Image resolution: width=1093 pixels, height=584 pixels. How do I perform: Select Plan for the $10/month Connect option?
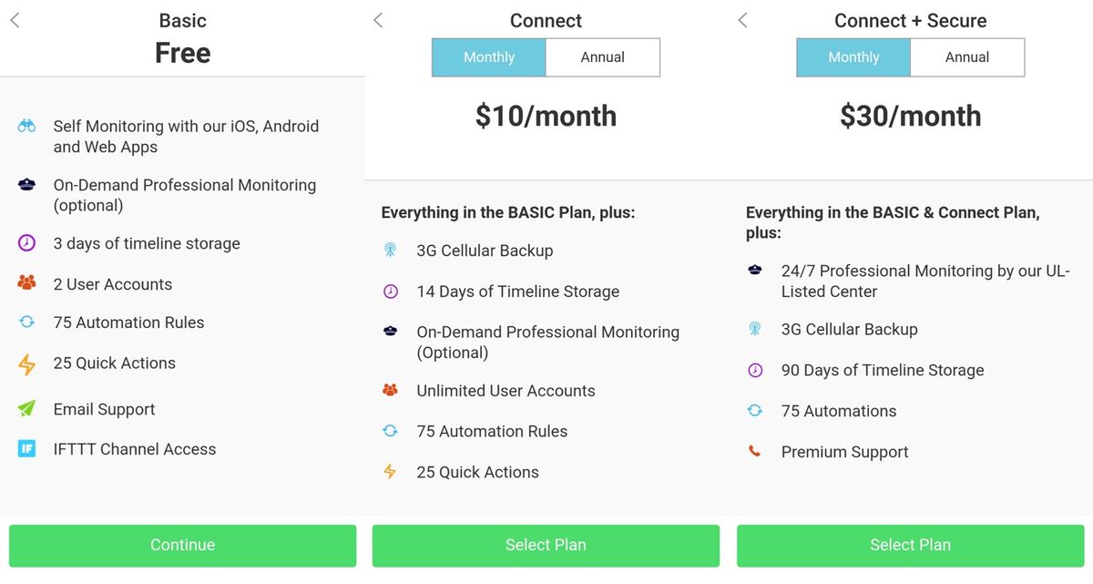tap(546, 545)
